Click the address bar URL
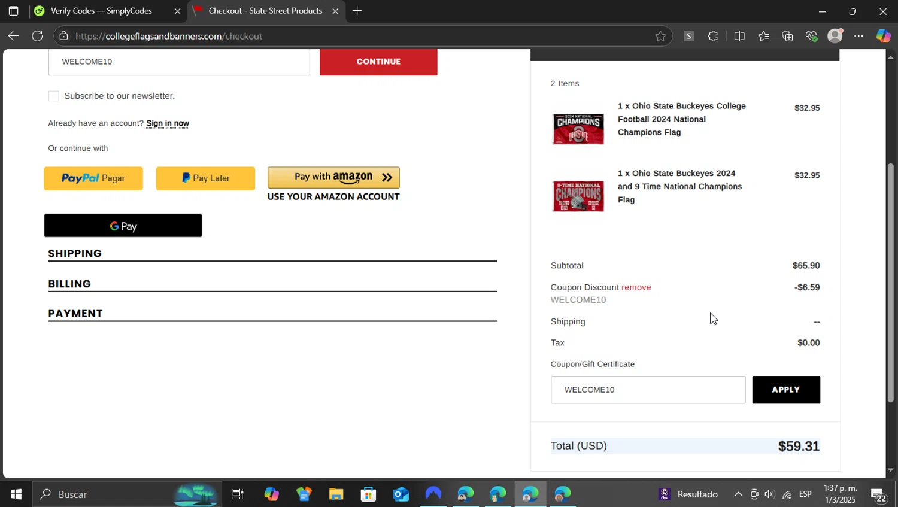 (x=169, y=36)
